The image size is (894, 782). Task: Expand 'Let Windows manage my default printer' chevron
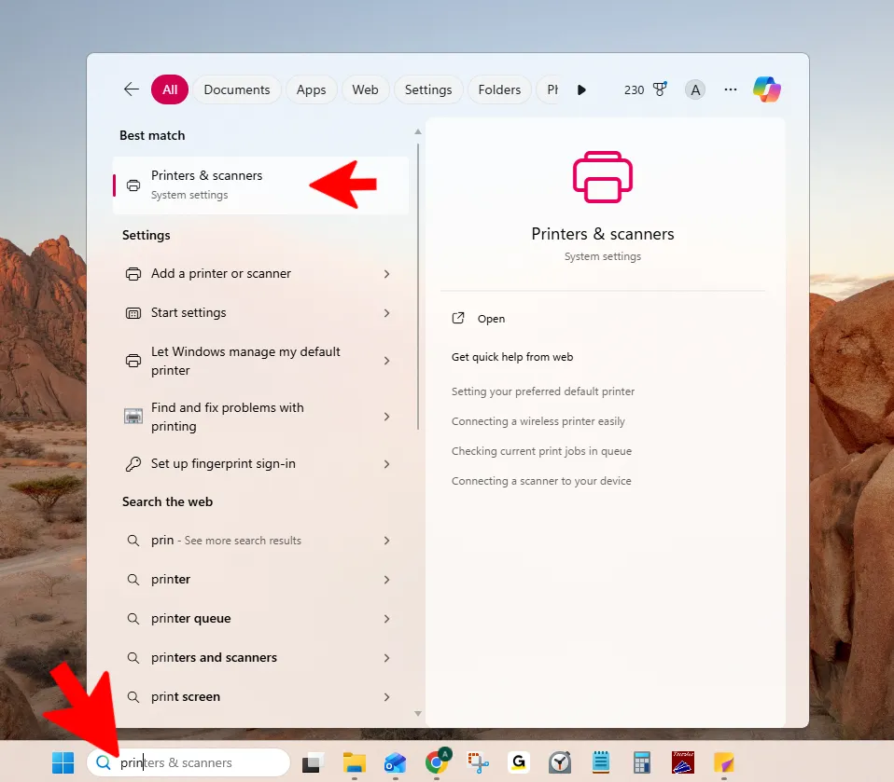[386, 361]
